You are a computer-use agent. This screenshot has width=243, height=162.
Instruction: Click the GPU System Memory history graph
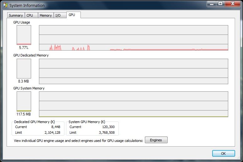133,104
